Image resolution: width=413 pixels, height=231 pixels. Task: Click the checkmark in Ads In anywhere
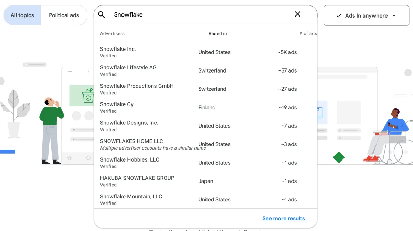point(339,16)
